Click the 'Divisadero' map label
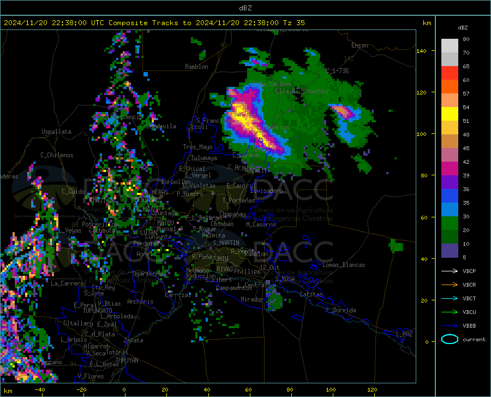 point(266,191)
